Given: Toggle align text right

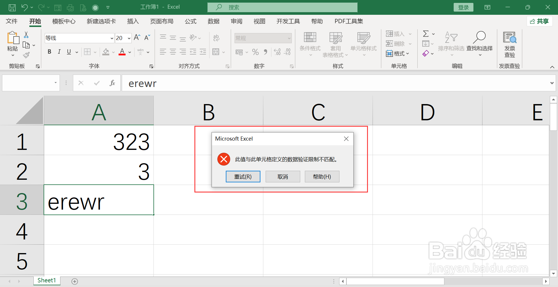Looking at the screenshot, I should tap(183, 52).
